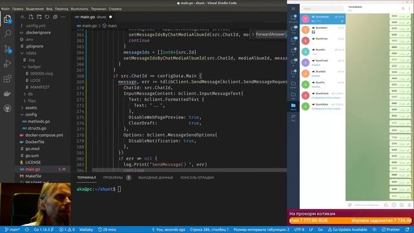This screenshot has height=233, width=414.
Task: Open ShuntTrash chat in Telegram
Action: tap(323, 63)
